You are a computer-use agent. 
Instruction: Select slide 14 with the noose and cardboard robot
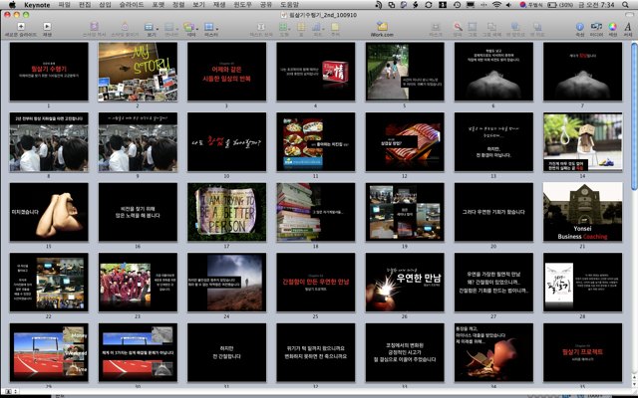(x=582, y=141)
